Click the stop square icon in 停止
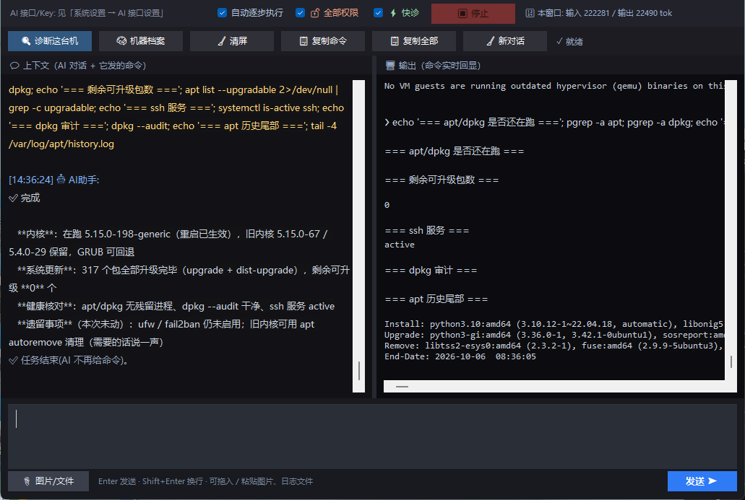Screen dimensions: 745x500 (x=462, y=13)
